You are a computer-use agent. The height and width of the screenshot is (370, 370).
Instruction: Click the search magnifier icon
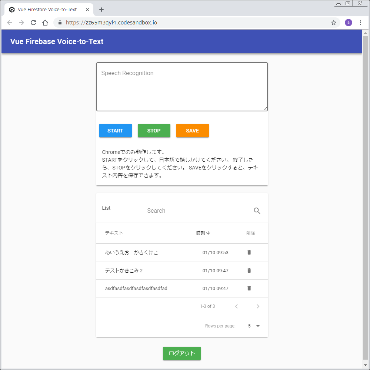[x=257, y=211]
